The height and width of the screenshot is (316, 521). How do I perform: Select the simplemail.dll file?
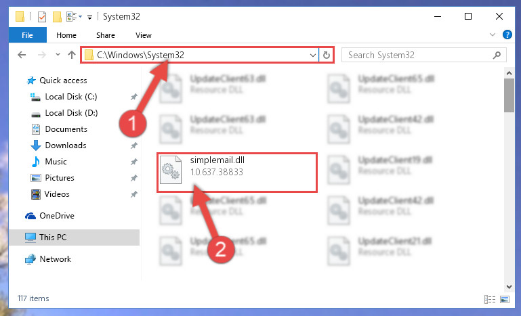pos(237,172)
